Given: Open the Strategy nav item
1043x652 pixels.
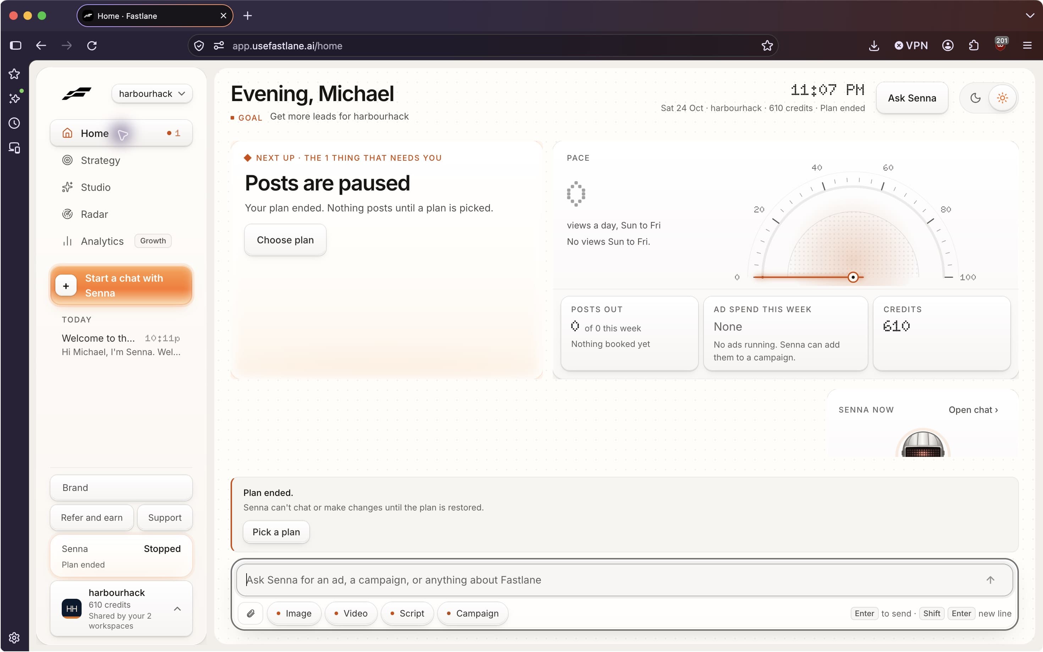Looking at the screenshot, I should coord(121,160).
